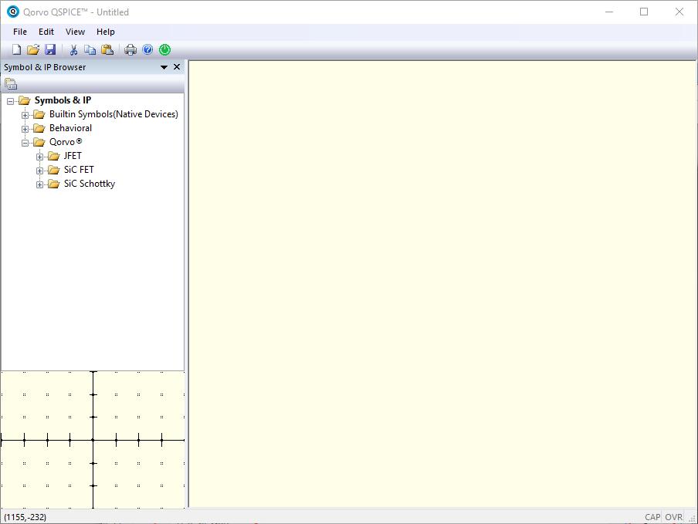Open the Edit menu
The image size is (698, 524).
(46, 32)
